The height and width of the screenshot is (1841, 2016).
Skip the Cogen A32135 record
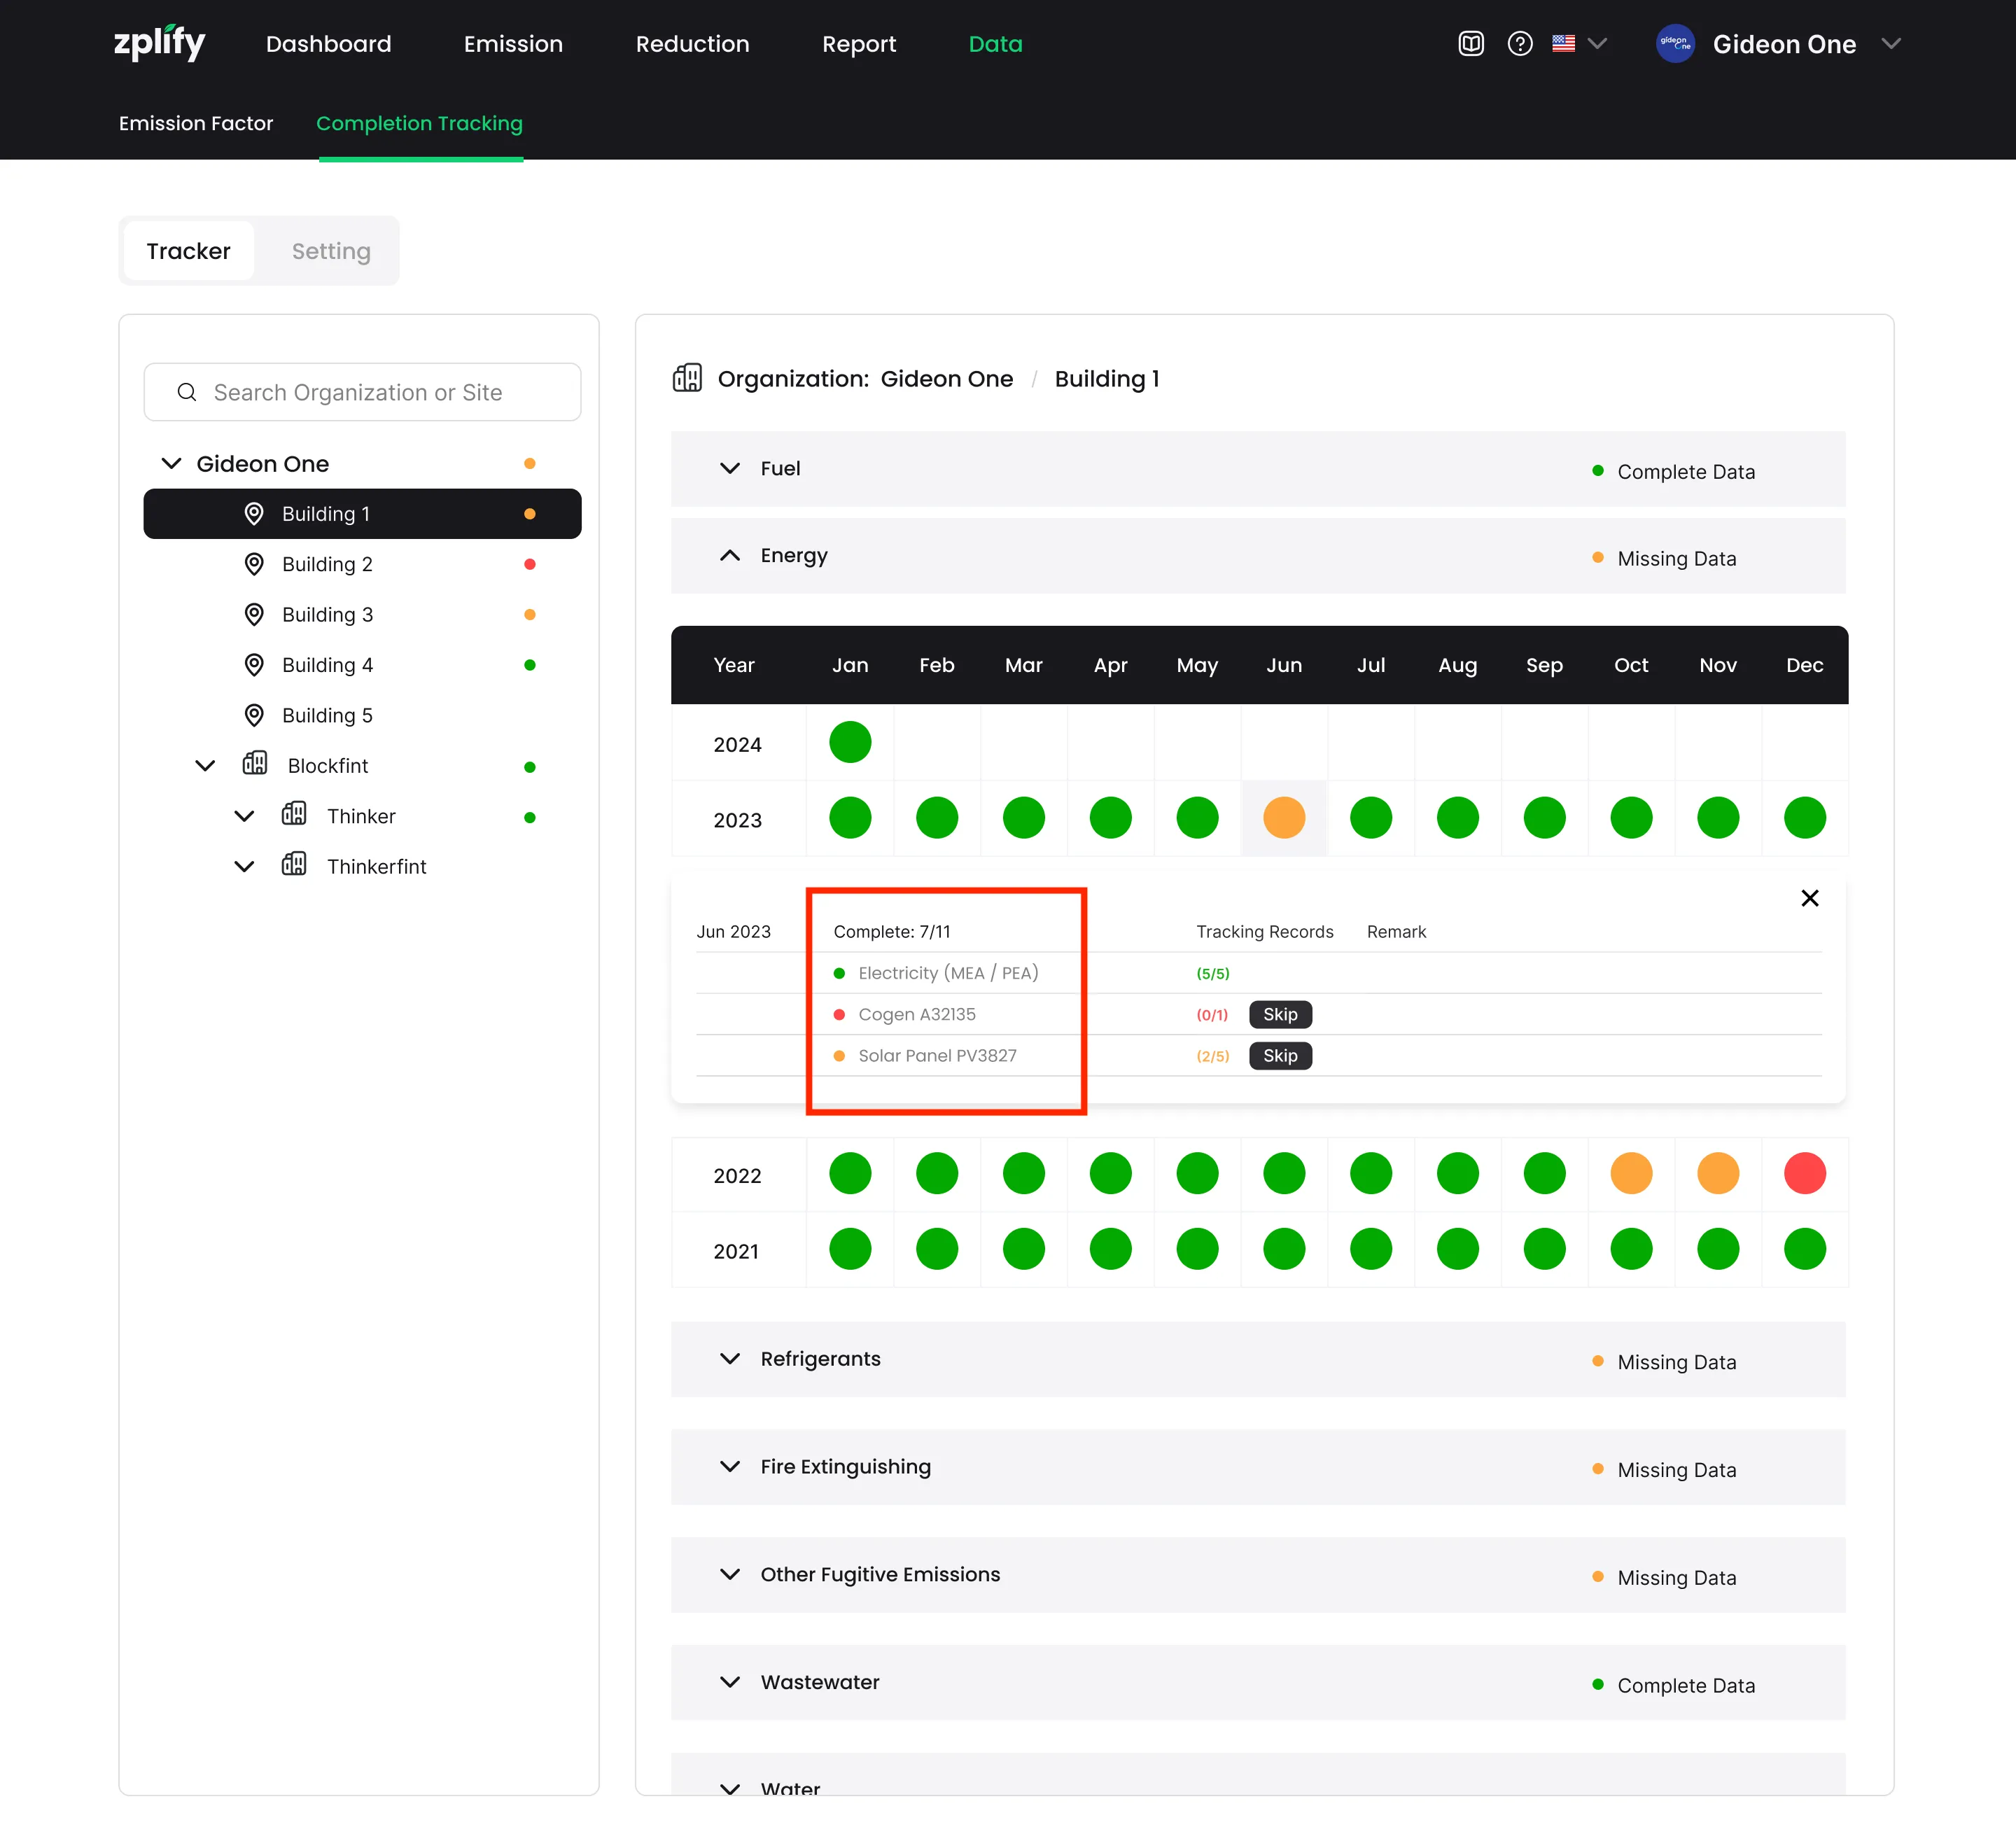(x=1279, y=1014)
